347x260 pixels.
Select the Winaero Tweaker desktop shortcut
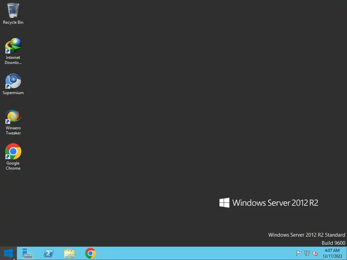point(13,122)
